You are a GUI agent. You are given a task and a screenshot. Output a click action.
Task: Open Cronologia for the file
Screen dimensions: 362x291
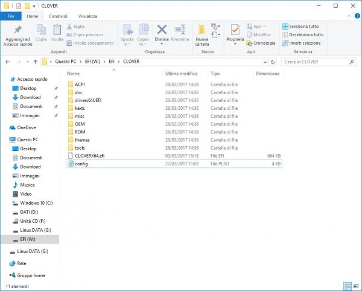261,43
